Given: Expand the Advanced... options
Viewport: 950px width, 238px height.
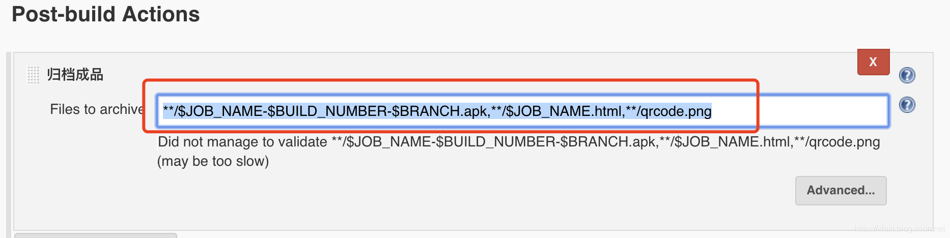Looking at the screenshot, I should click(x=841, y=190).
